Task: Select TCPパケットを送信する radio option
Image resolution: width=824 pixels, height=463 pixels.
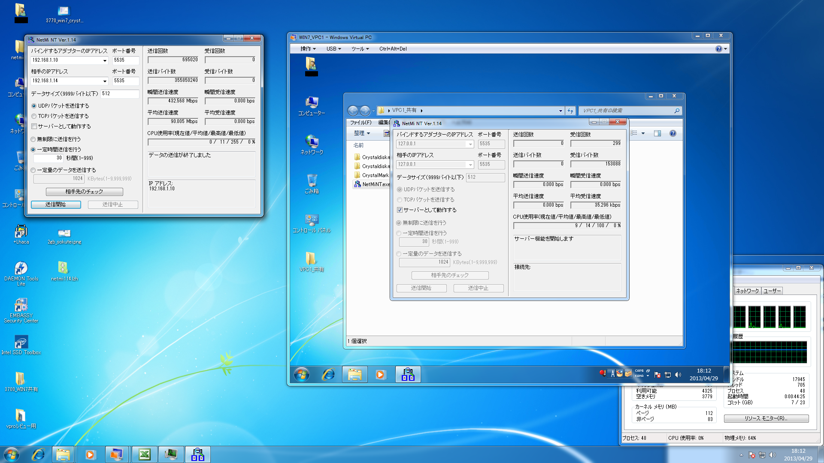Action: click(34, 116)
